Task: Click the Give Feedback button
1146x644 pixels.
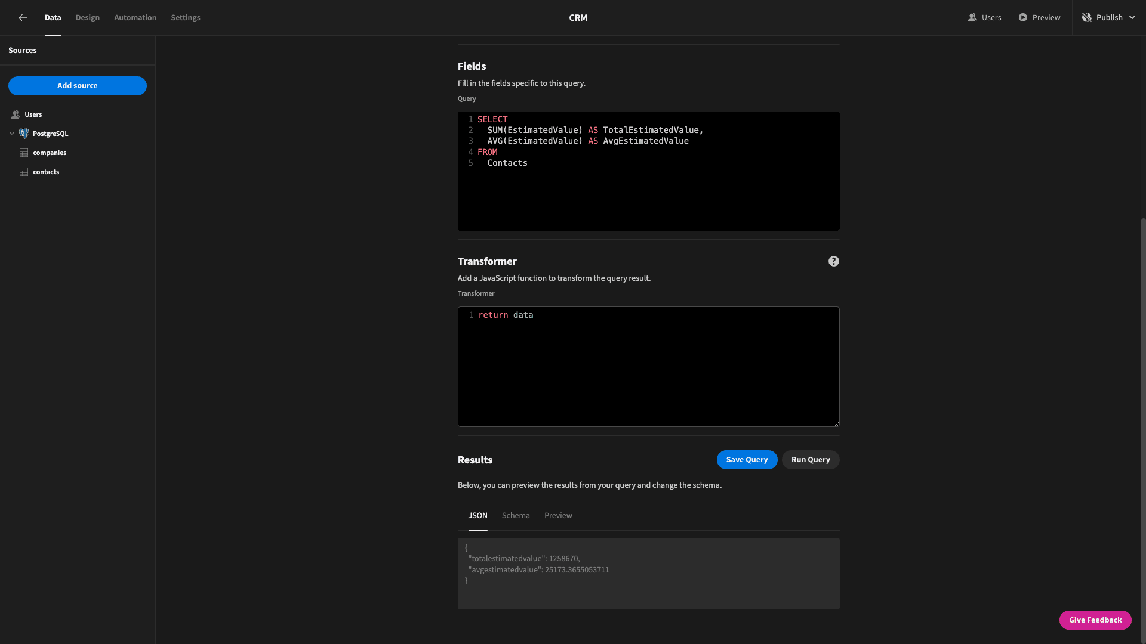Action: click(x=1095, y=620)
